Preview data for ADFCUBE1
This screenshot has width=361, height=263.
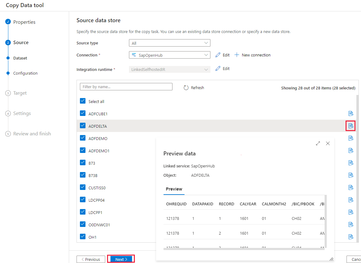tap(351, 113)
